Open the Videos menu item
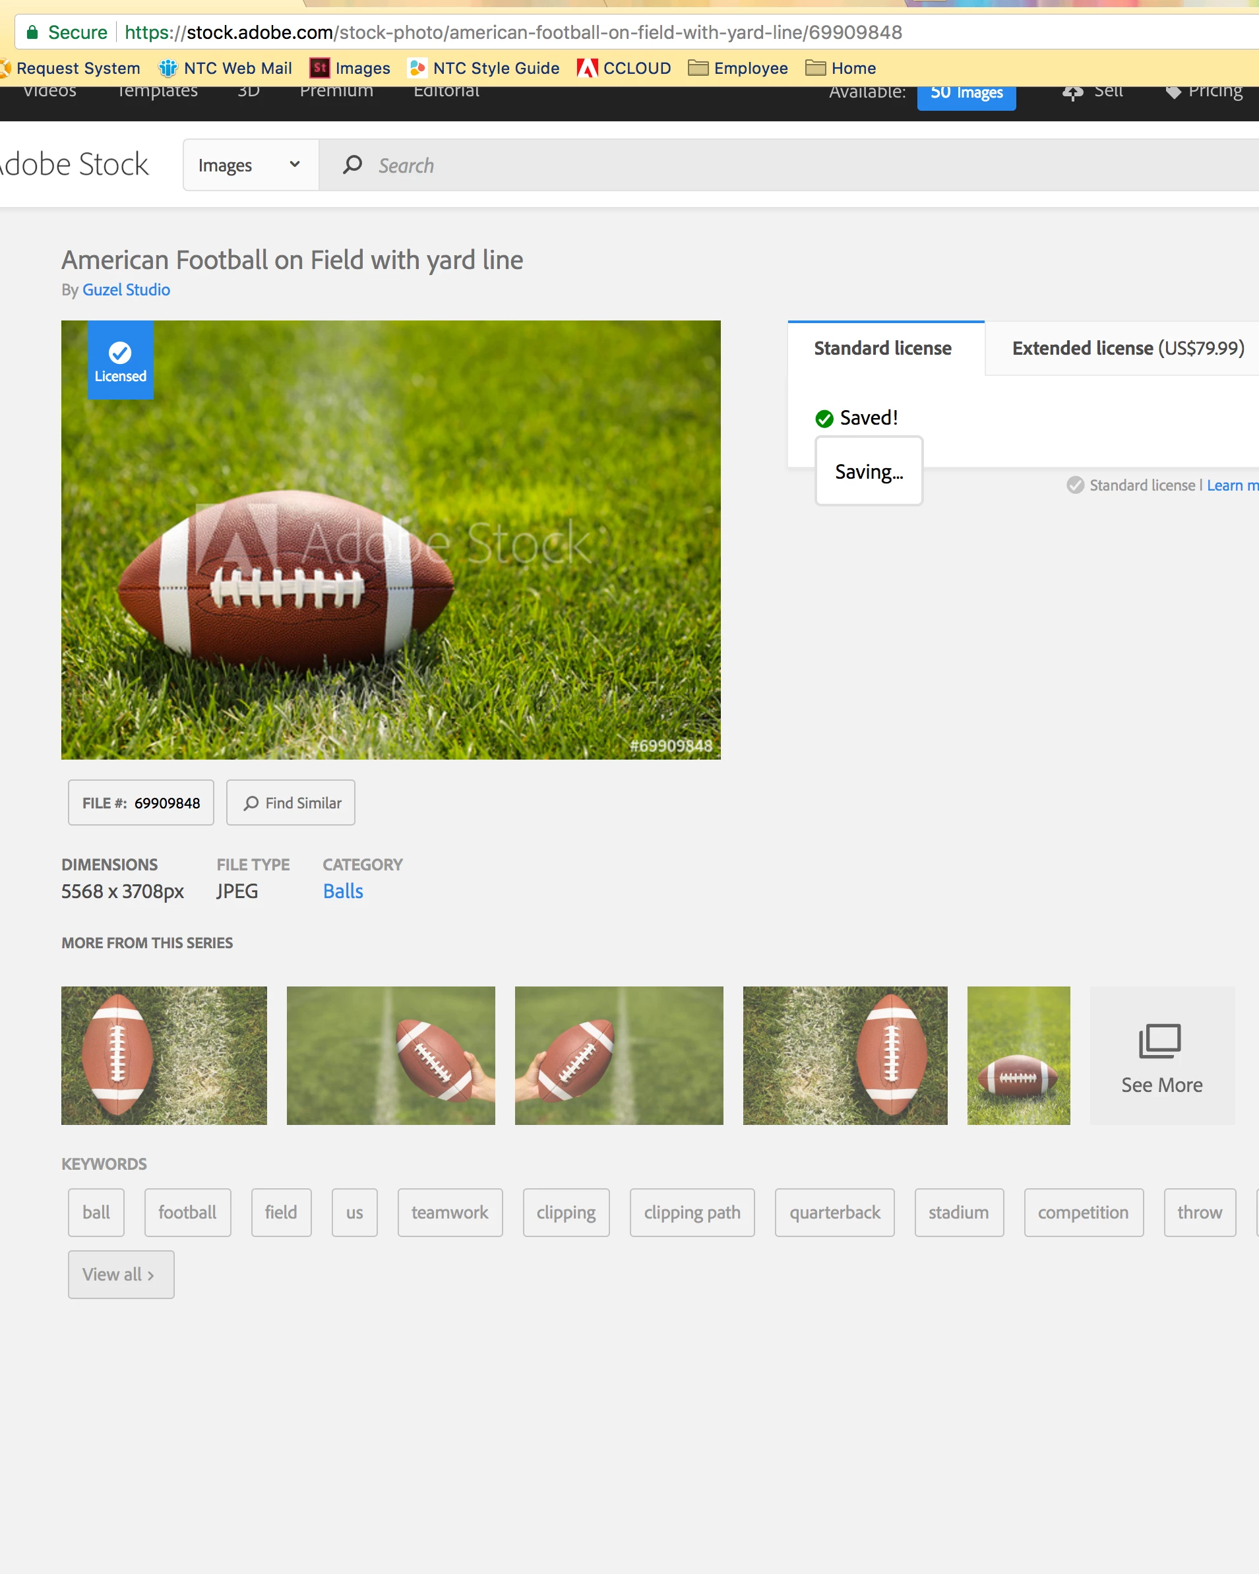Screen dimensions: 1259x1574 49,91
